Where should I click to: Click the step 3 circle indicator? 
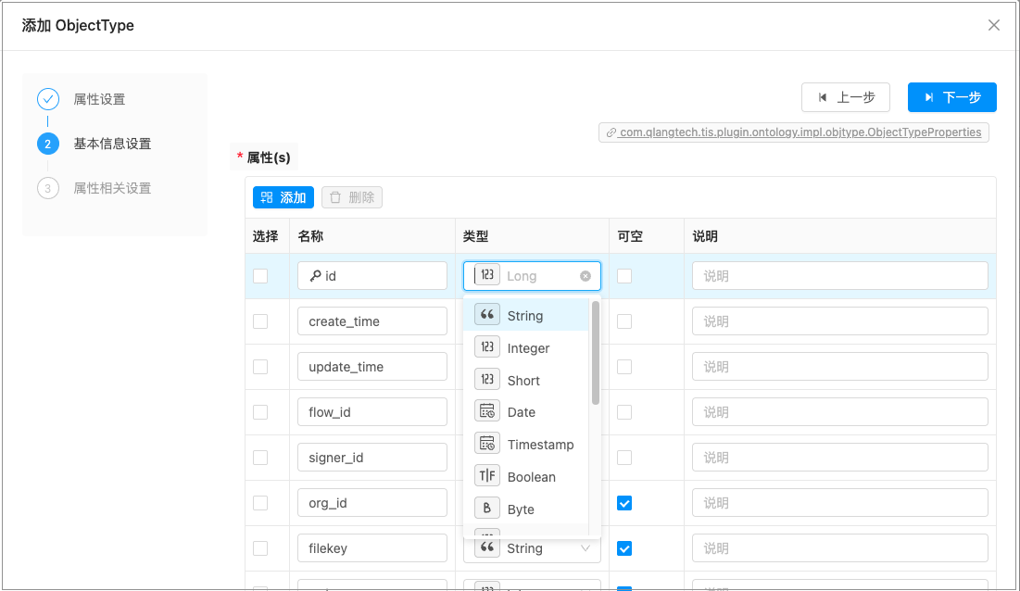48,188
